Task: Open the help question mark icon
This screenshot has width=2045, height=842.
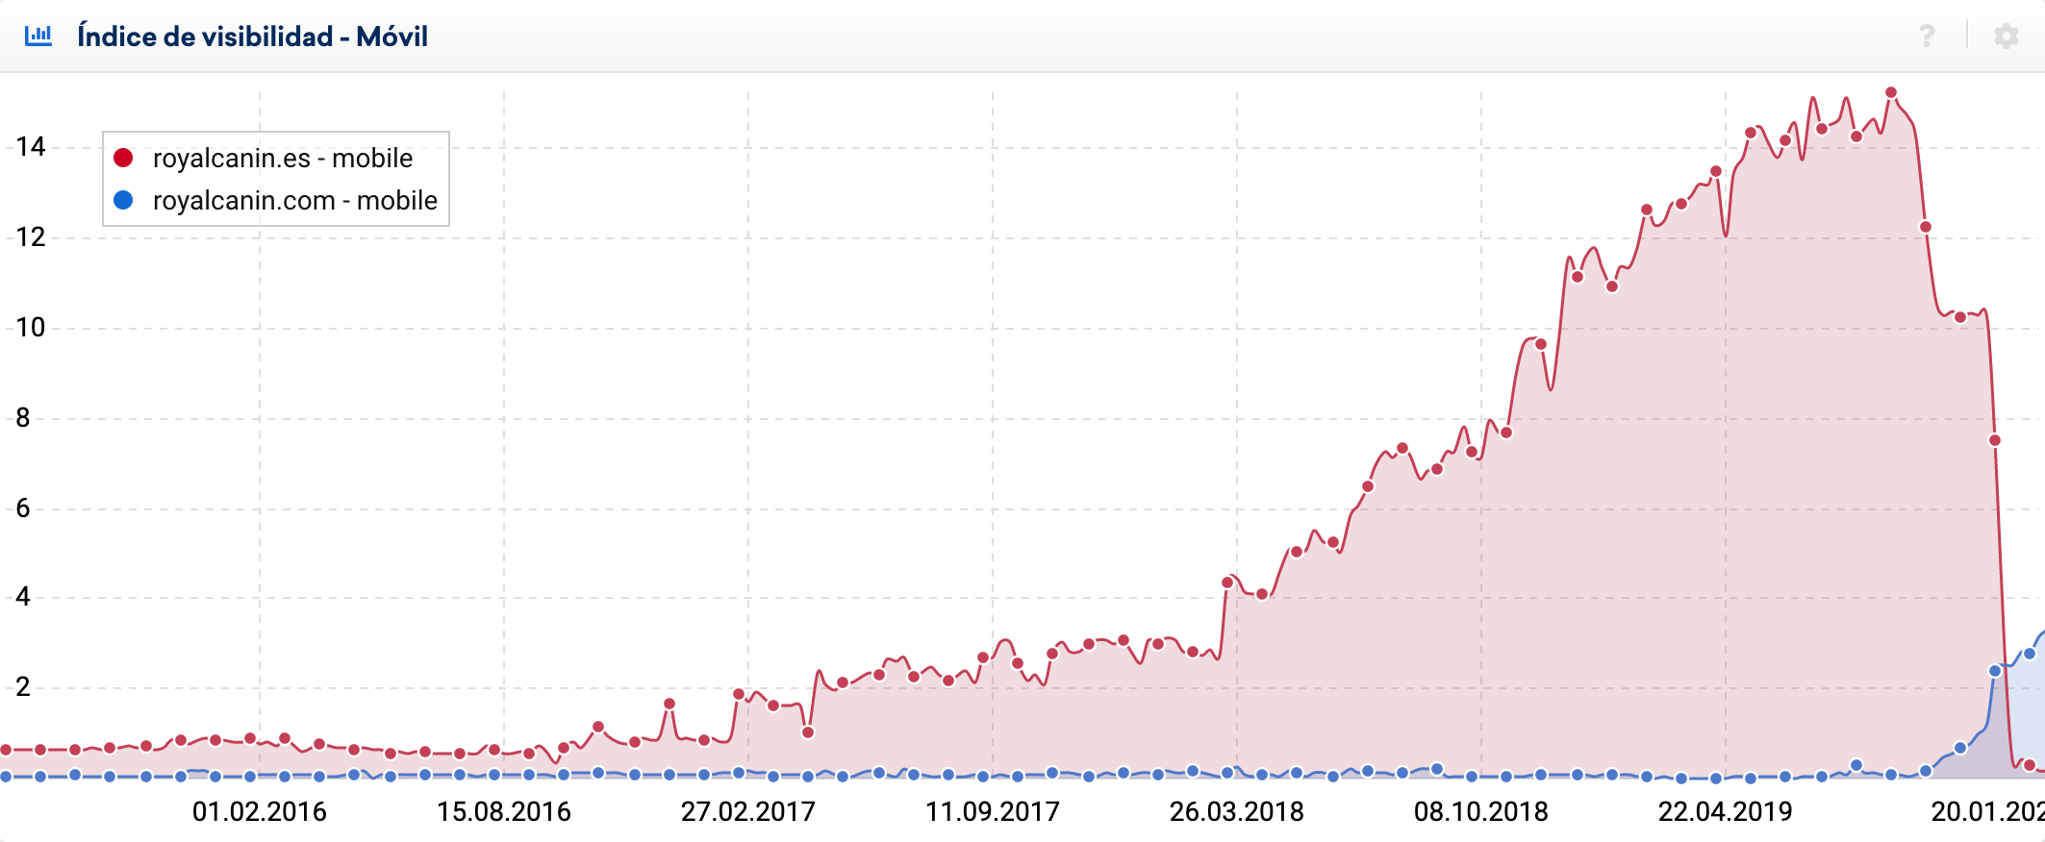Action: (x=1926, y=37)
